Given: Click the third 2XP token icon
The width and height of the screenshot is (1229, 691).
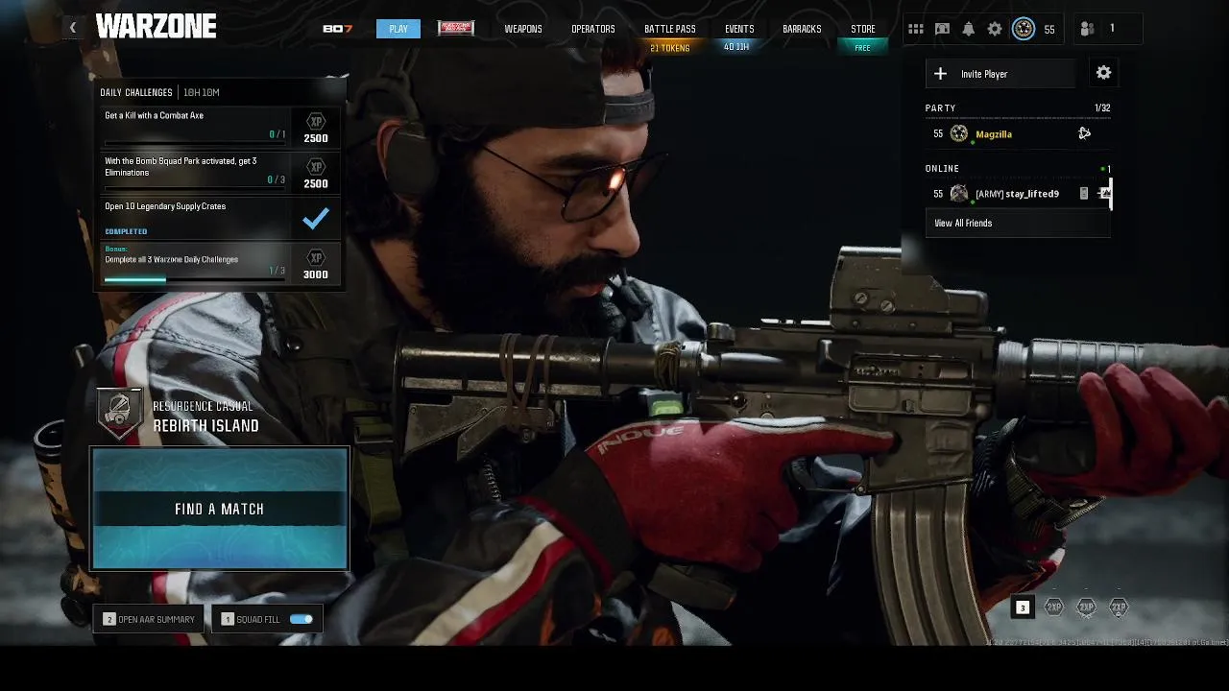Looking at the screenshot, I should (1119, 607).
